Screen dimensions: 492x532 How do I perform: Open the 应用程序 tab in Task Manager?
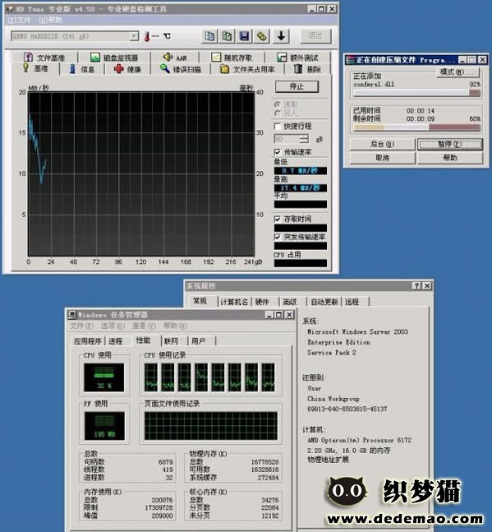(x=88, y=341)
